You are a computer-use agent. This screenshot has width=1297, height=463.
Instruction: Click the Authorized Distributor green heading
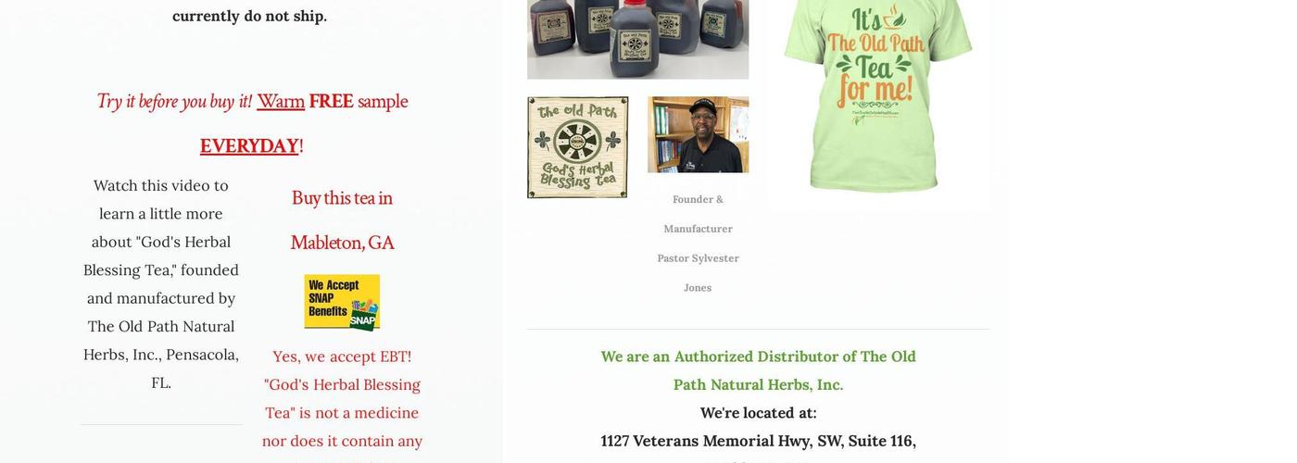[x=758, y=370]
